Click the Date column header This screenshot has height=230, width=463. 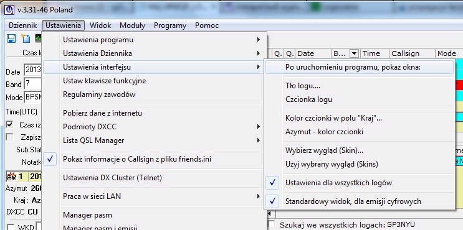tap(313, 53)
